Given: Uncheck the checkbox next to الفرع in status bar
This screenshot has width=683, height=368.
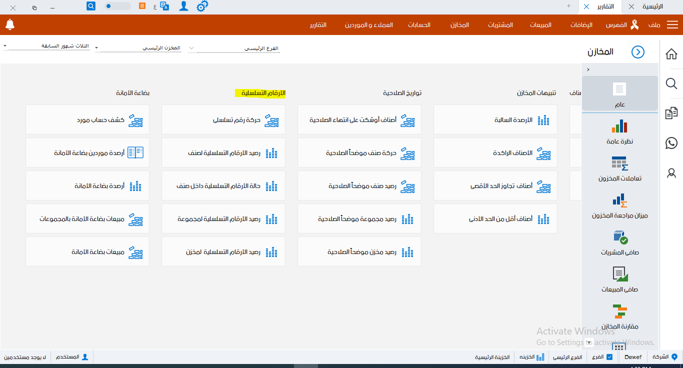Looking at the screenshot, I should point(609,356).
